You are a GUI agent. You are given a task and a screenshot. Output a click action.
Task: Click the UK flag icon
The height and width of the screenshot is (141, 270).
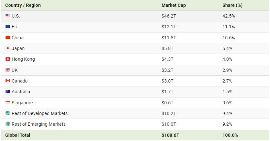[x=8, y=70]
